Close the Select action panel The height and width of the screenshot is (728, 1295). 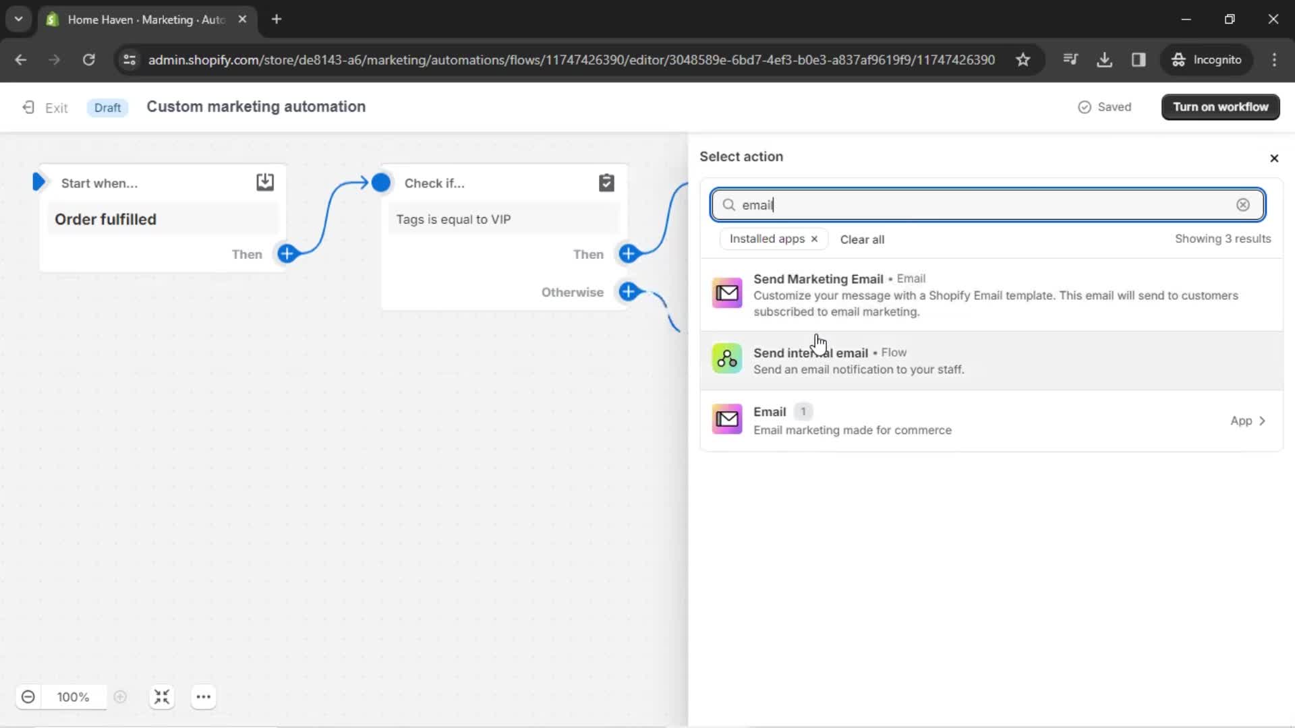[x=1273, y=158]
